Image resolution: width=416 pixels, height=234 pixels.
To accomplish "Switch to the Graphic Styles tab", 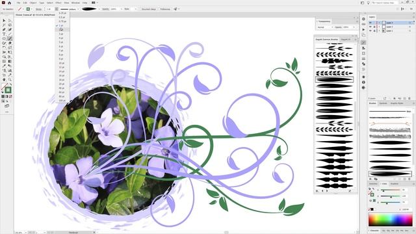I will point(397,103).
